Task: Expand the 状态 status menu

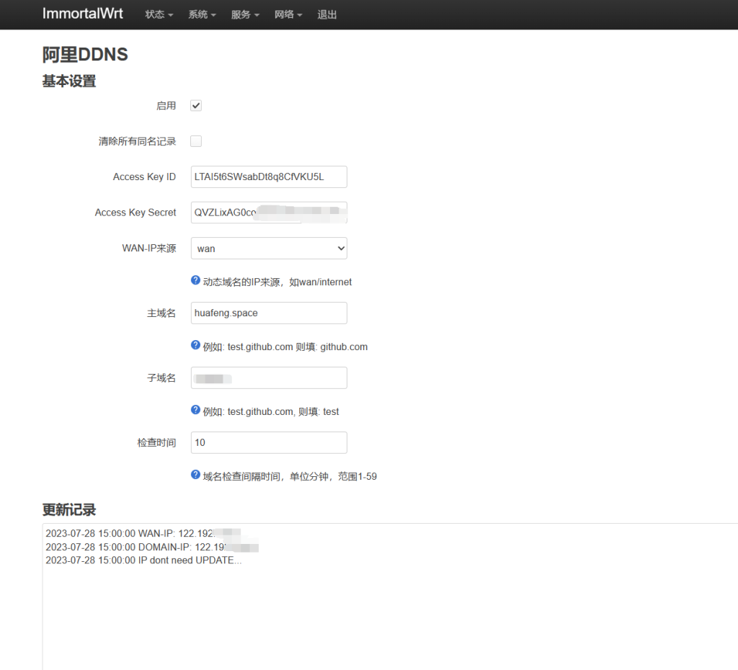Action: (x=159, y=14)
